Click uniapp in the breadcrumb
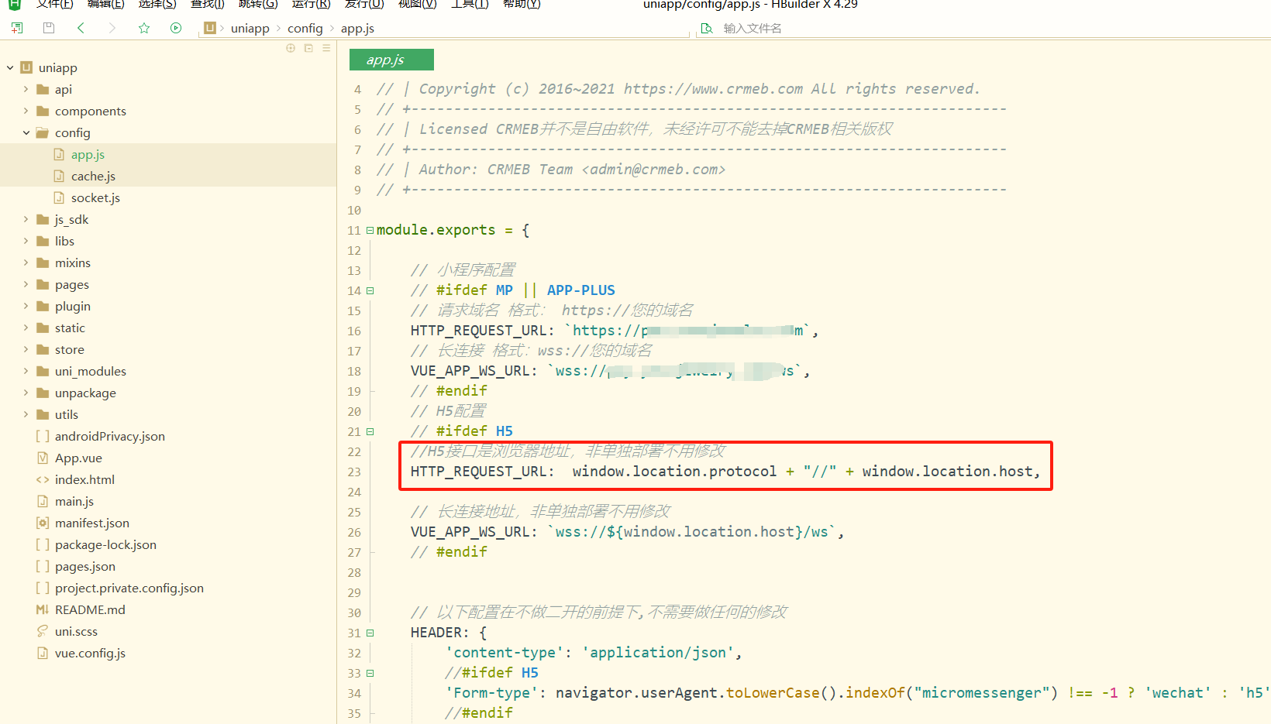This screenshot has width=1271, height=724. click(250, 28)
